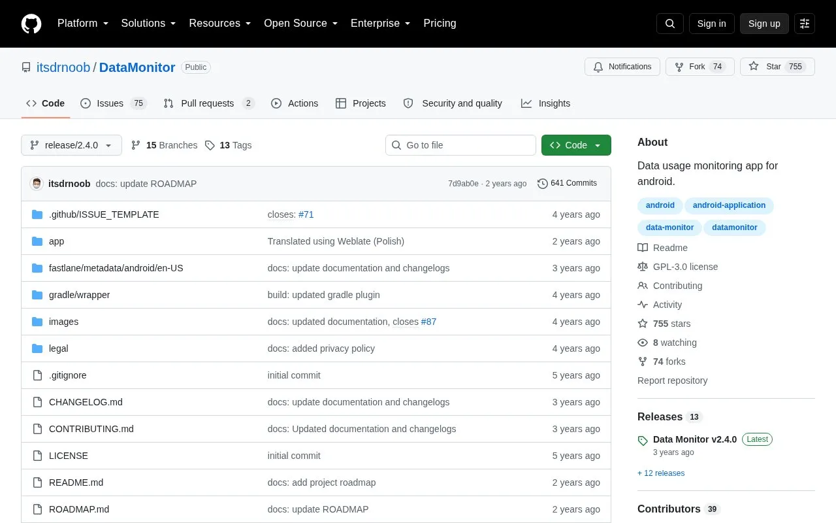This screenshot has width=836, height=523.
Task: Click the tag icon beside Data Monitor v2.4.0
Action: tap(643, 441)
